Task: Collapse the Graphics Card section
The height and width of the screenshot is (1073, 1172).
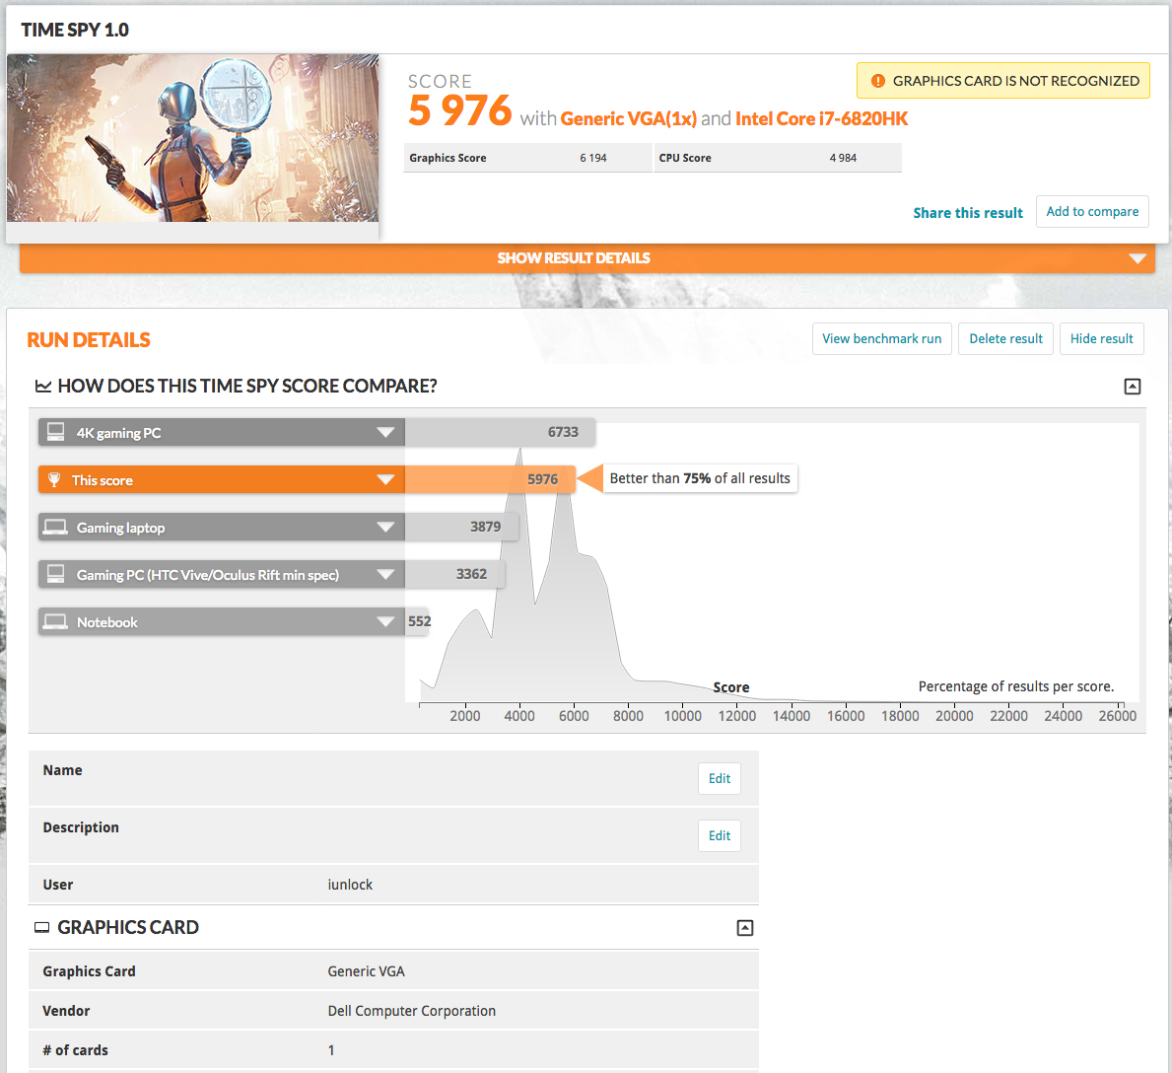Action: 744,928
